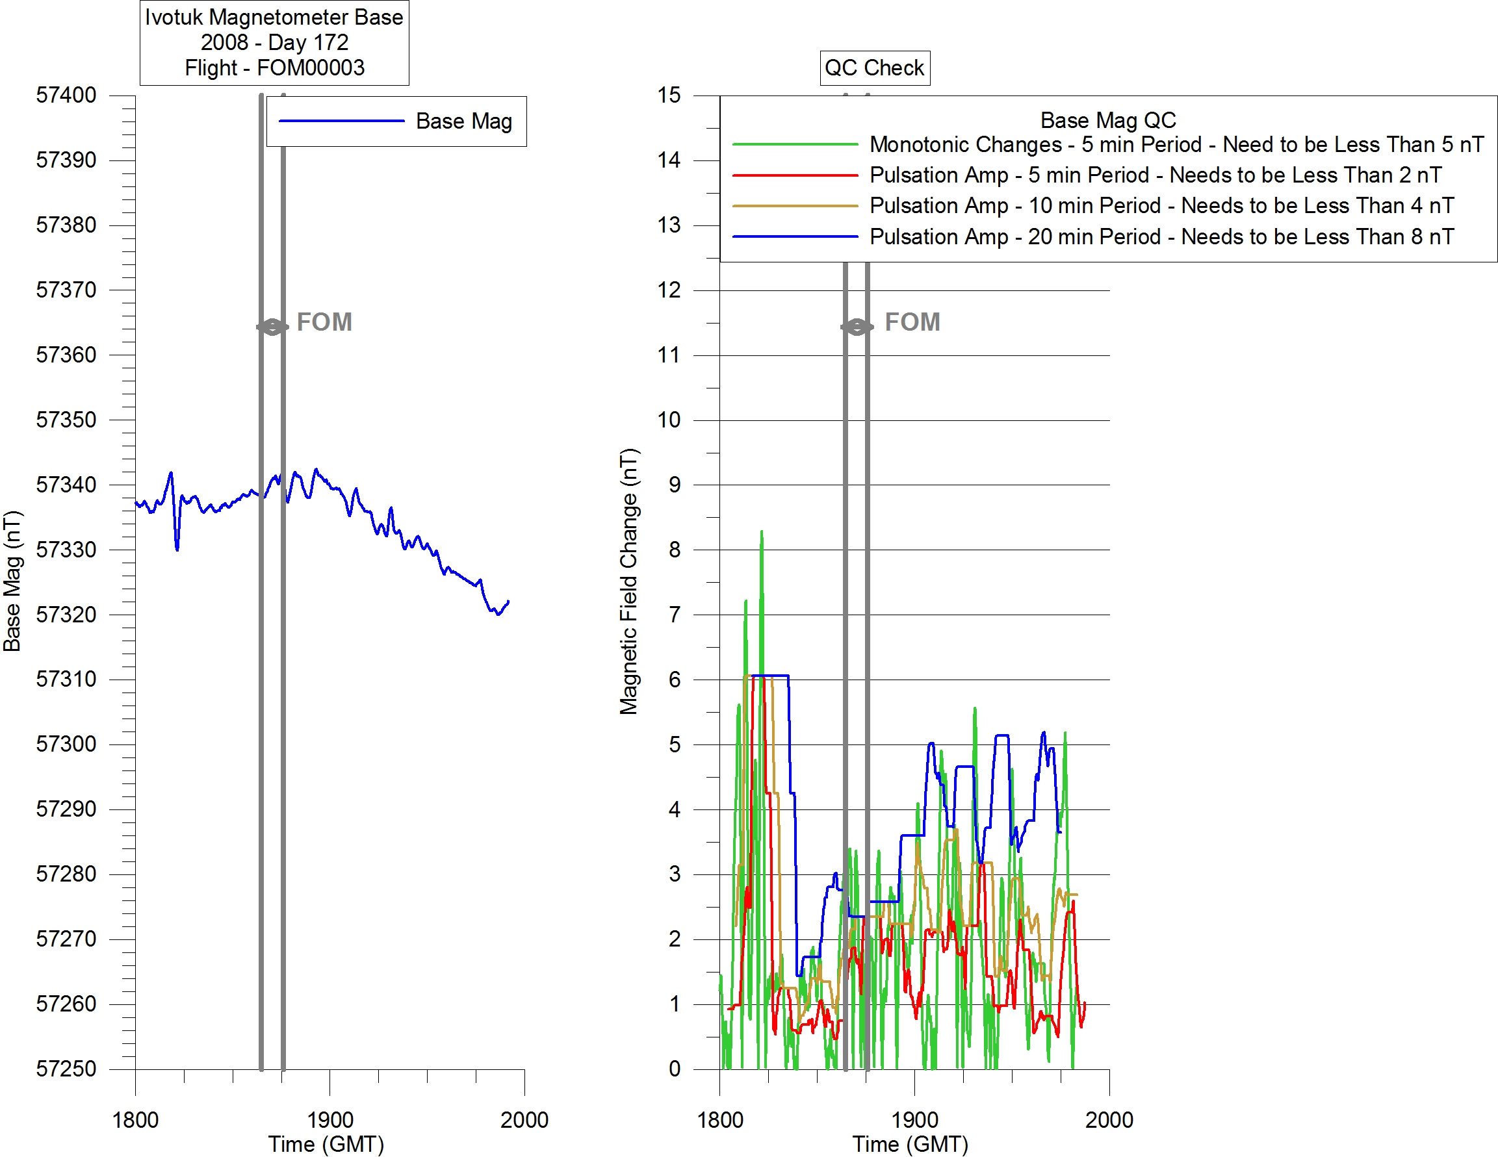Click the QC Check title box

point(875,68)
